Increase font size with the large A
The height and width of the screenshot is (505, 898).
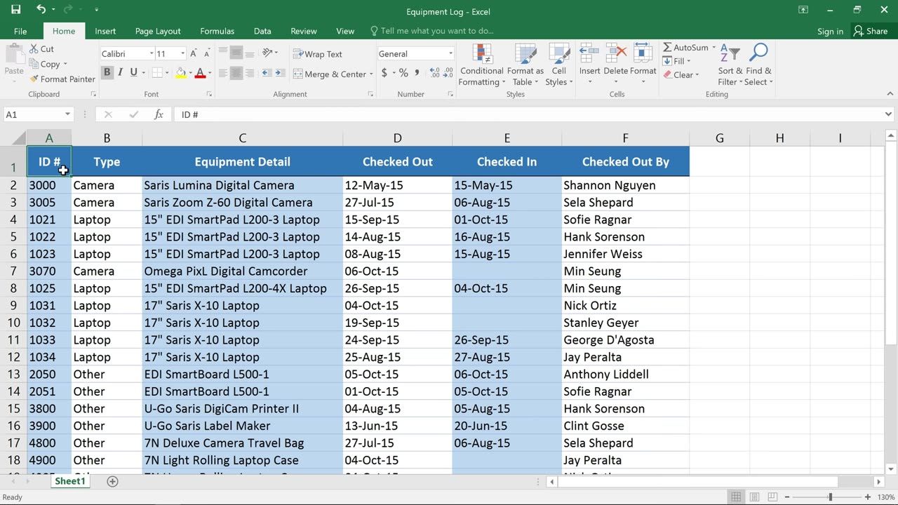pyautogui.click(x=195, y=54)
